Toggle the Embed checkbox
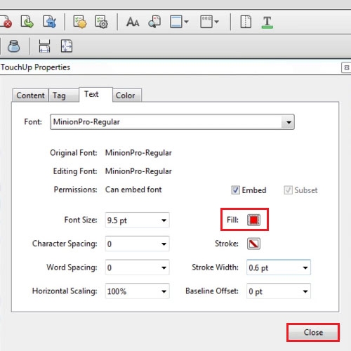Screen dimensions: 351x351 235,190
